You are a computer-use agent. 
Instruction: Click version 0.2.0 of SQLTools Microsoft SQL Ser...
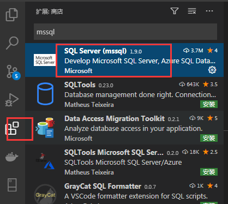click(x=172, y=153)
